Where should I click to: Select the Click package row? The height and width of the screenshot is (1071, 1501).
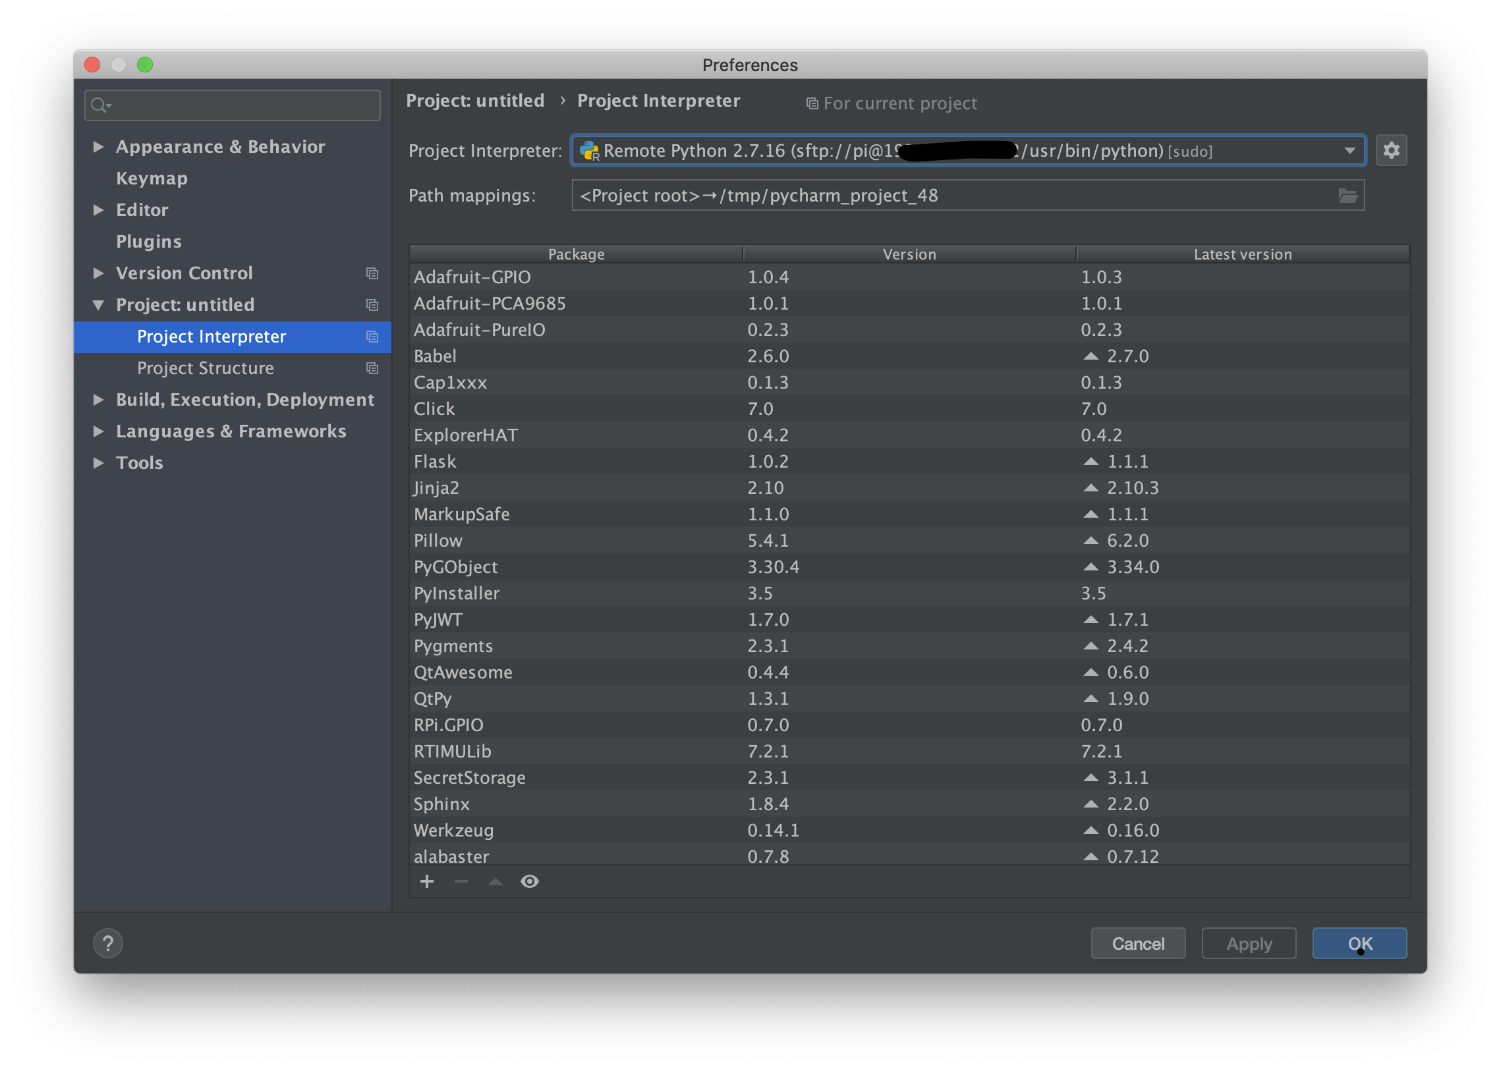click(909, 409)
